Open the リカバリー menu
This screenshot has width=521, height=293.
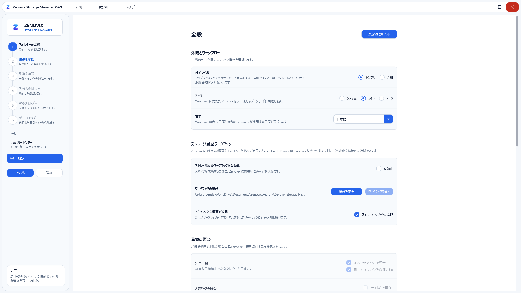104,7
